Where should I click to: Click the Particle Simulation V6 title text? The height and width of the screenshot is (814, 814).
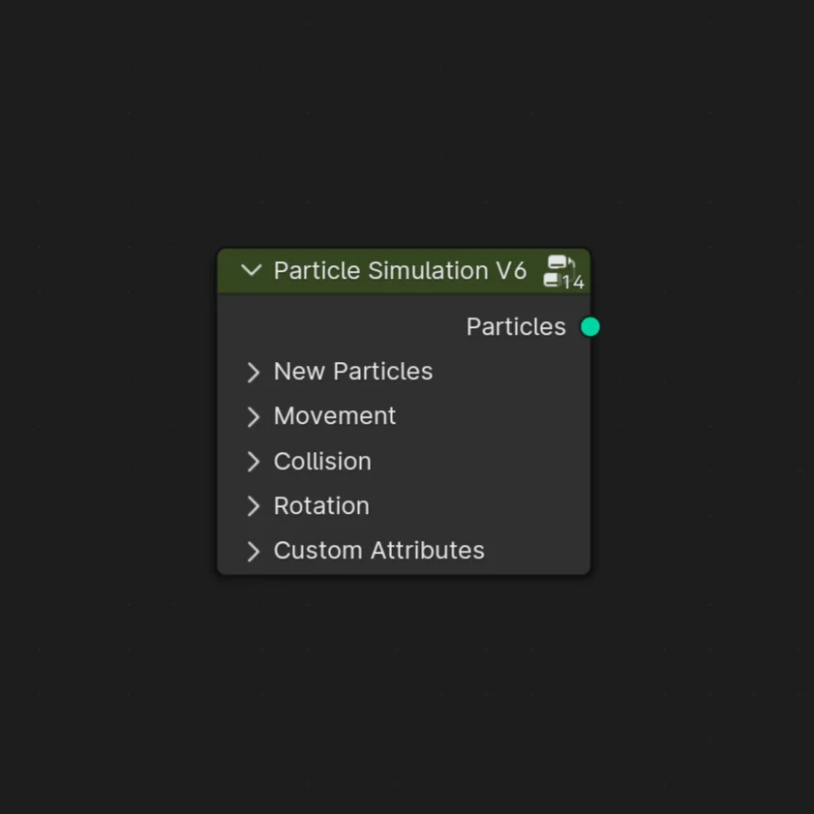click(400, 271)
